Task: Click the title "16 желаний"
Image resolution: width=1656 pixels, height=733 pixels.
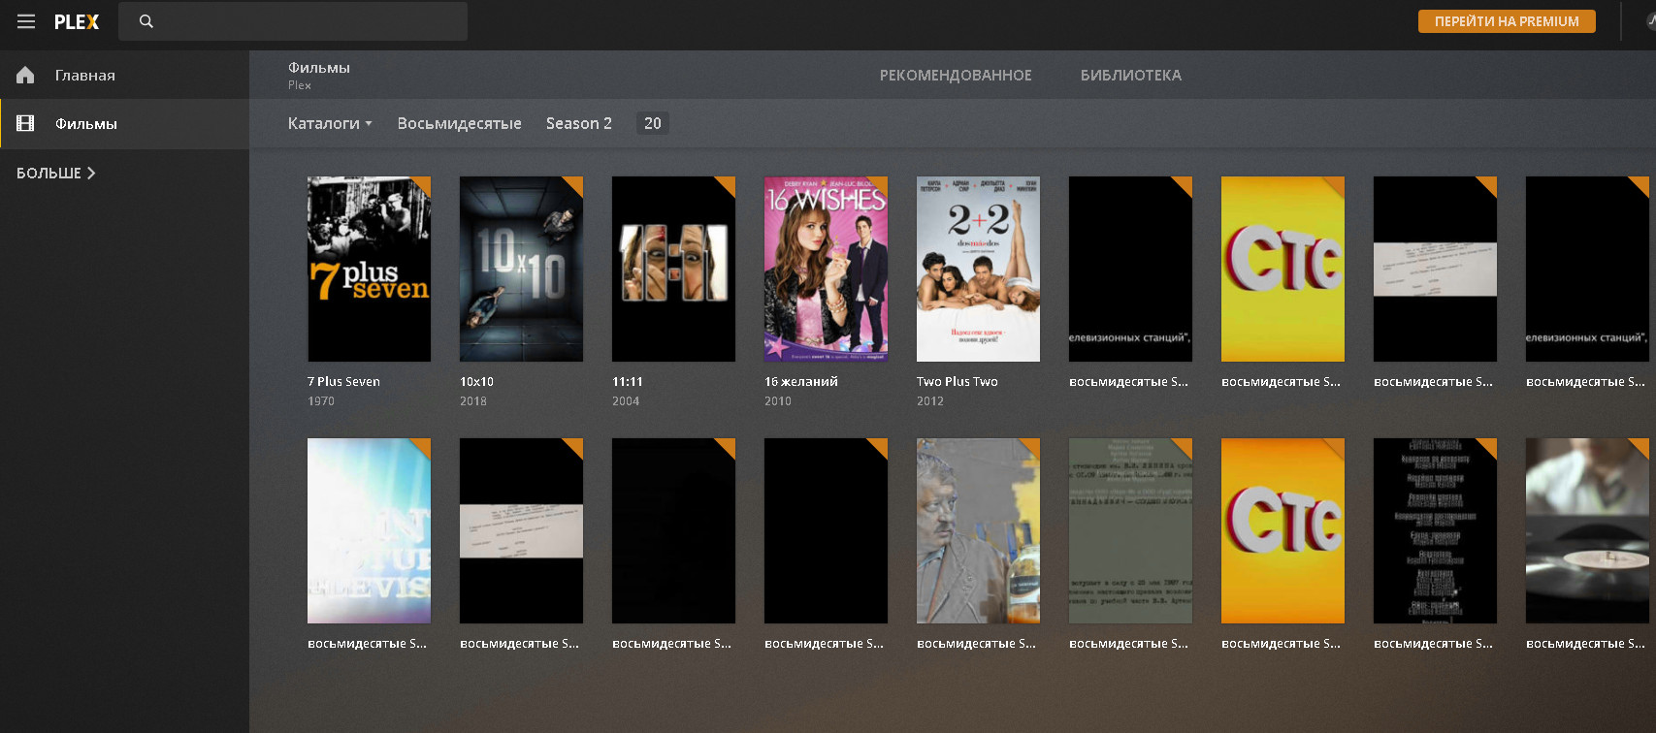Action: [801, 382]
